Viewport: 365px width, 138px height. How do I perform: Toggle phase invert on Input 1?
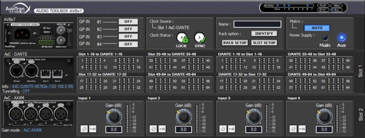[x=84, y=129]
